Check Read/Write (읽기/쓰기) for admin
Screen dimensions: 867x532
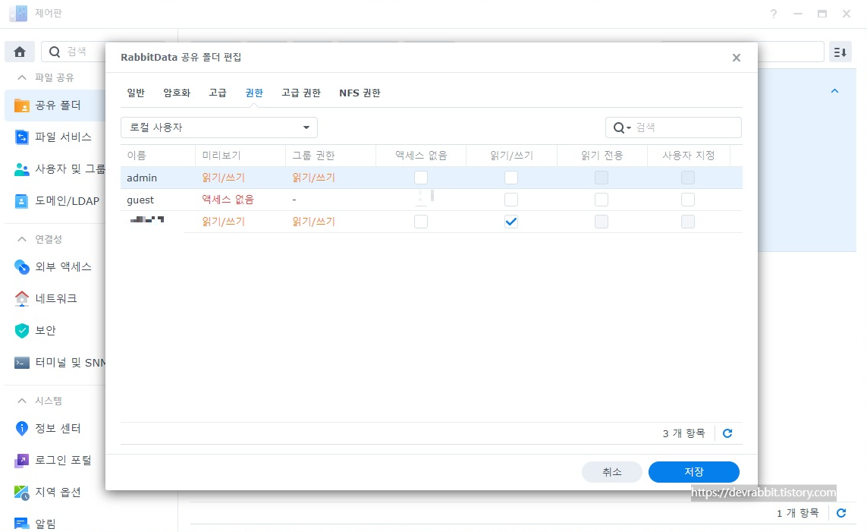[x=511, y=178]
